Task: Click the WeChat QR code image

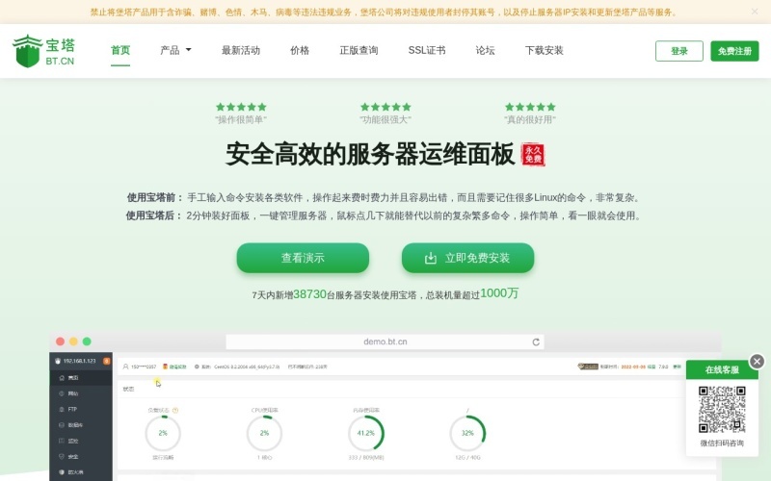Action: pos(722,410)
